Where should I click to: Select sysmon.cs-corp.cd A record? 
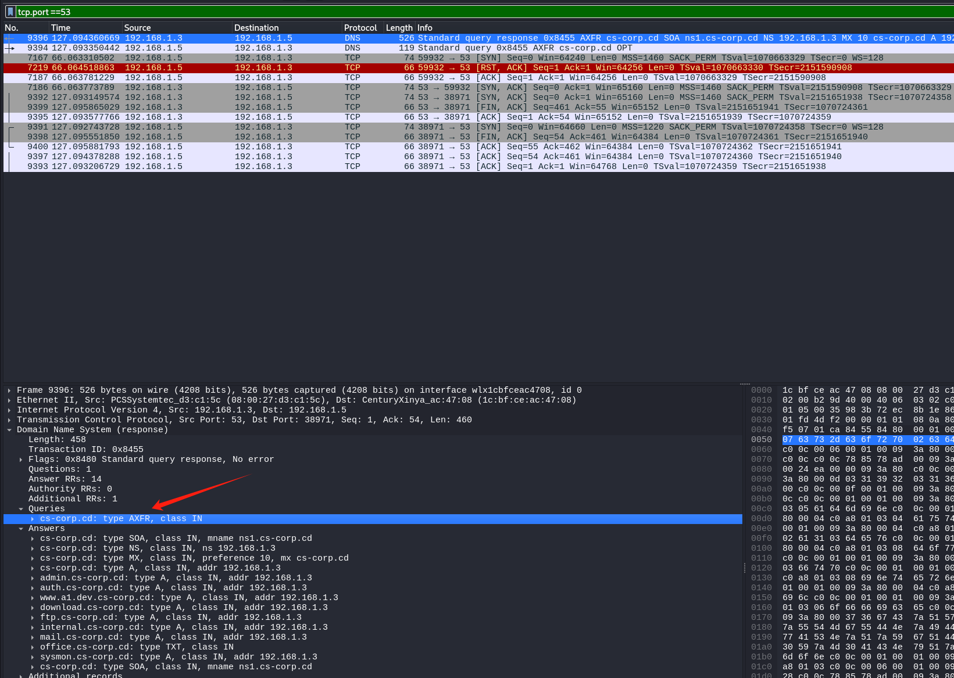pos(178,657)
